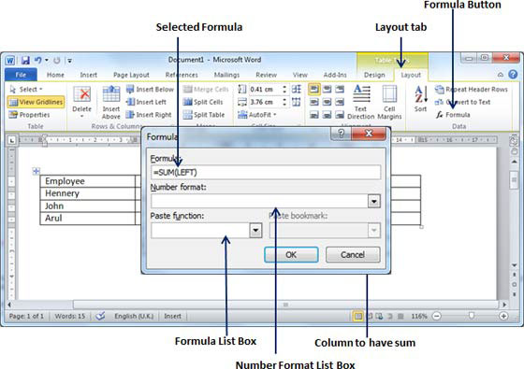
Task: Select the Align Center Left icon
Action: [314, 102]
